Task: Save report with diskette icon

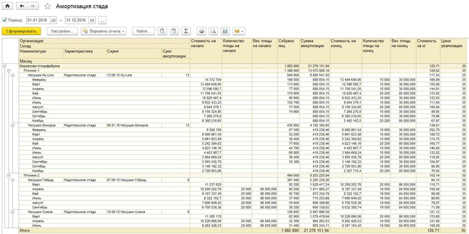Action: [225, 31]
